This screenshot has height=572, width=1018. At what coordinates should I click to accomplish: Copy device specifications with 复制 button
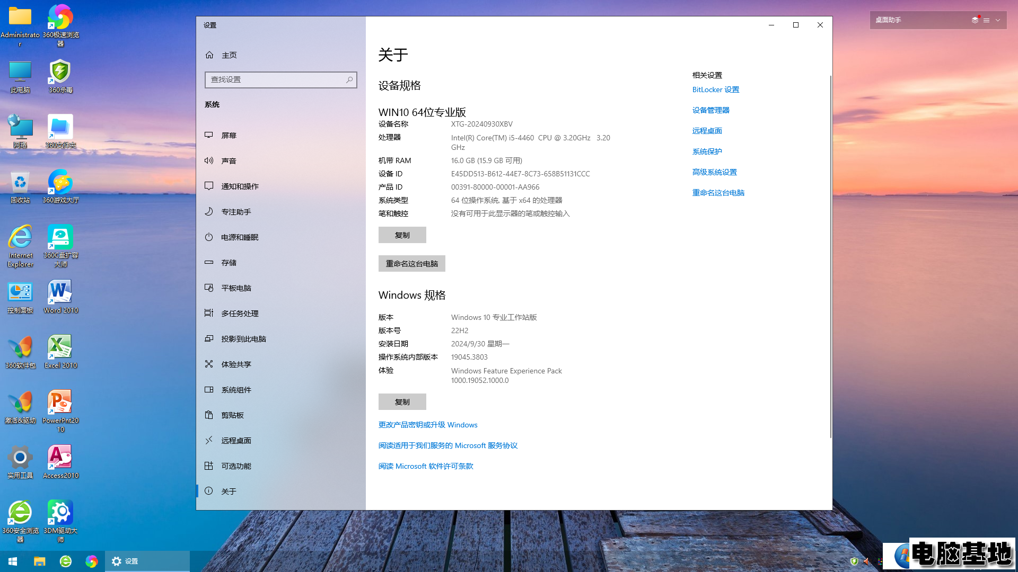[x=402, y=235]
